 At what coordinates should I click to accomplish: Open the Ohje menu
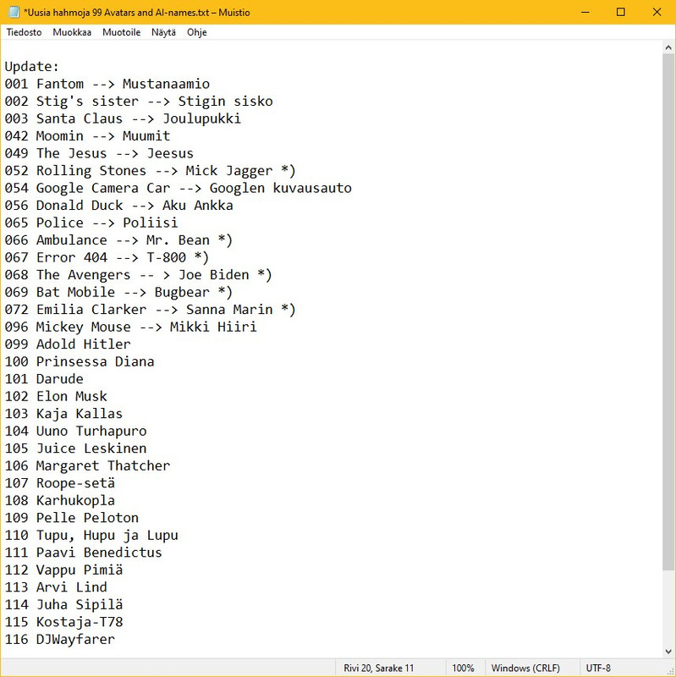click(196, 32)
